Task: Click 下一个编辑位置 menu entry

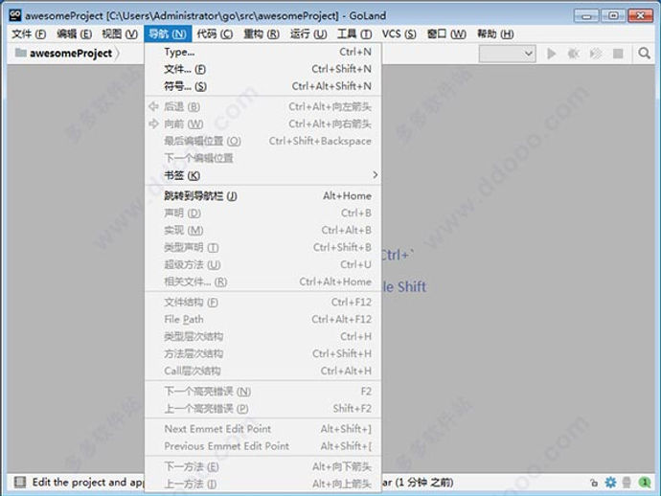Action: point(263,158)
